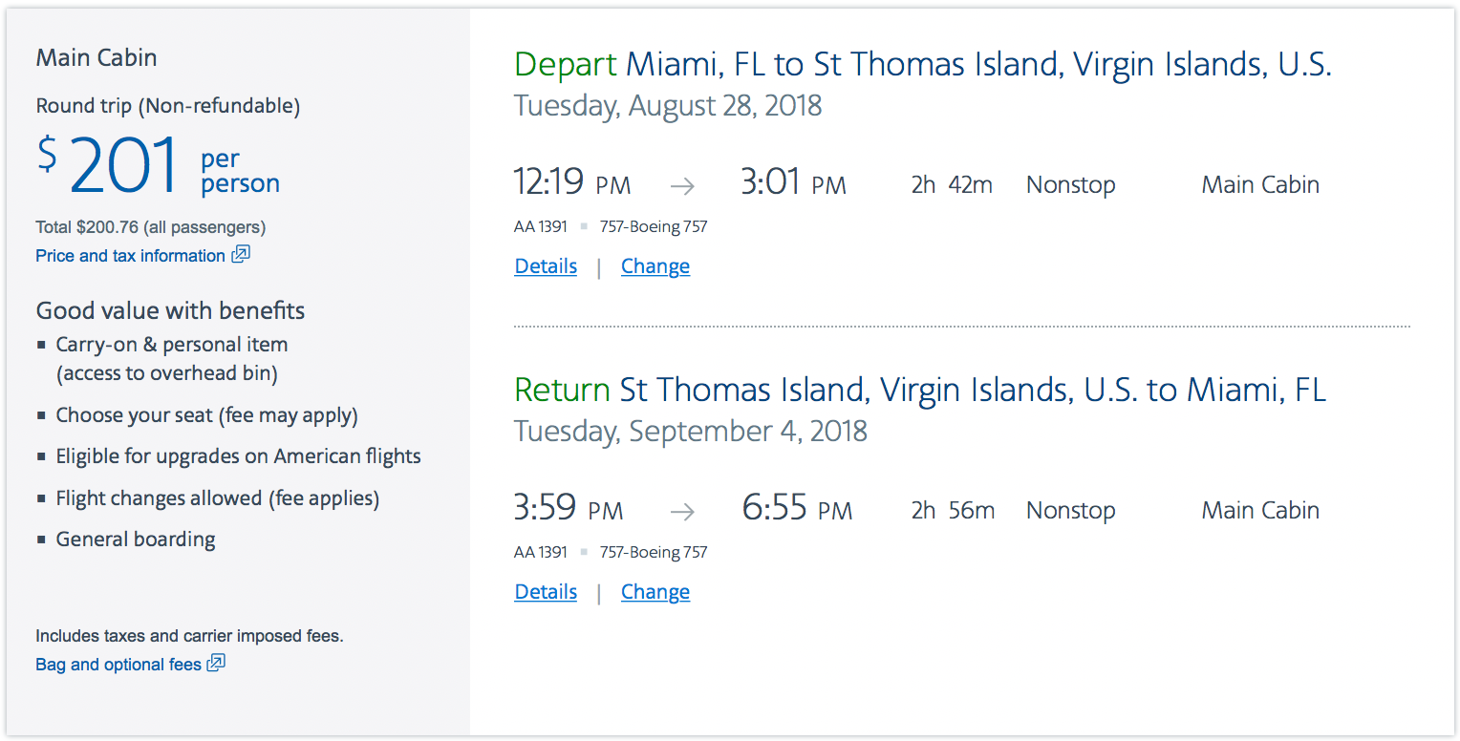
Task: View Details for the return flight
Action: click(546, 592)
